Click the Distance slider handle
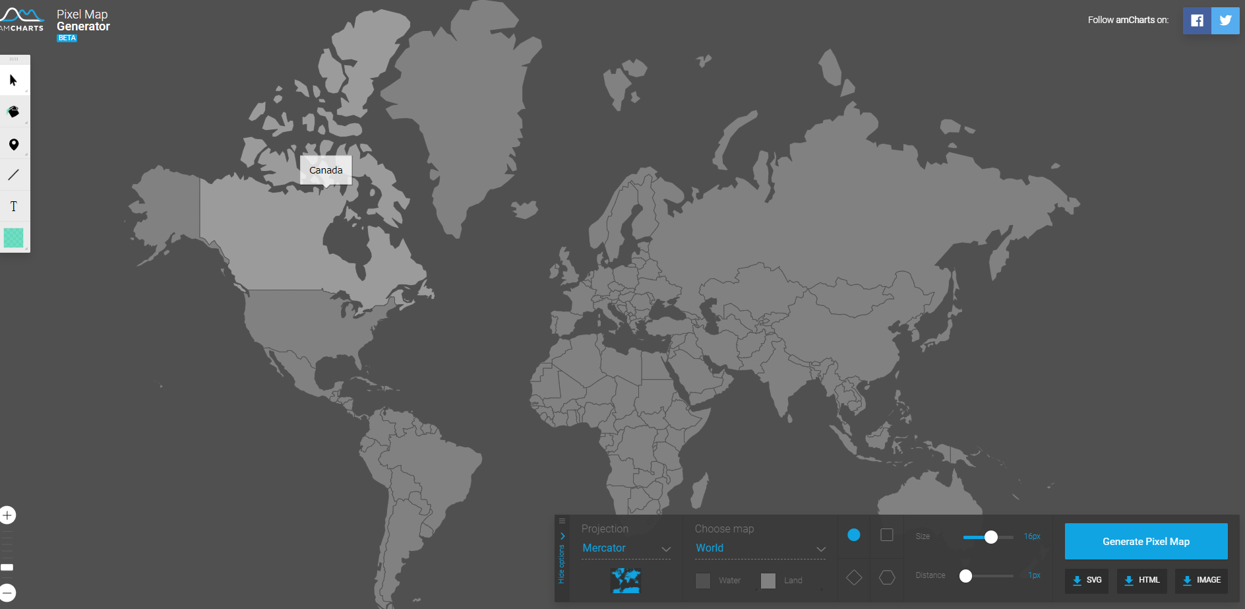 click(965, 576)
